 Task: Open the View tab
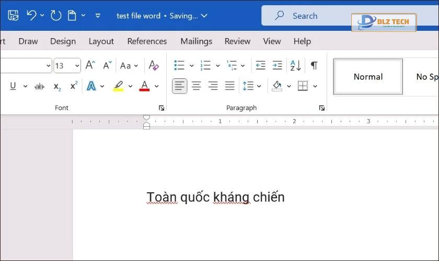tap(272, 41)
